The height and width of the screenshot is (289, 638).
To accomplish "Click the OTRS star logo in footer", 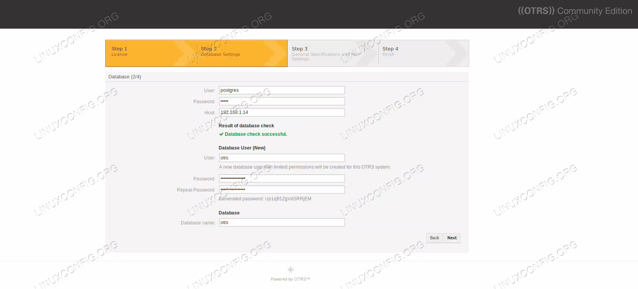I will pos(291,270).
